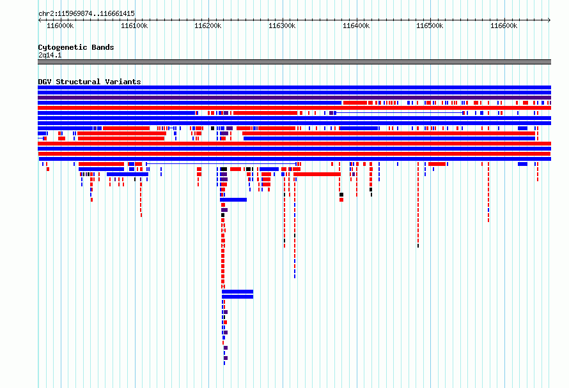
Task: Select the lowest purple variant near 116200k
Action: pyautogui.click(x=225, y=358)
